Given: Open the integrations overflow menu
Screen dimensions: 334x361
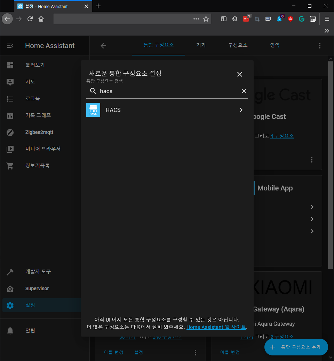Looking at the screenshot, I should (x=319, y=46).
